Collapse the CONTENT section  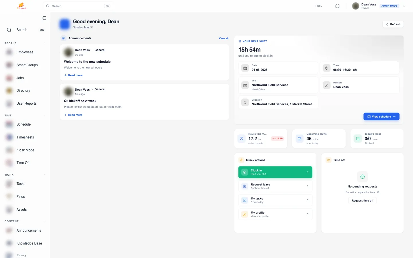(44, 221)
